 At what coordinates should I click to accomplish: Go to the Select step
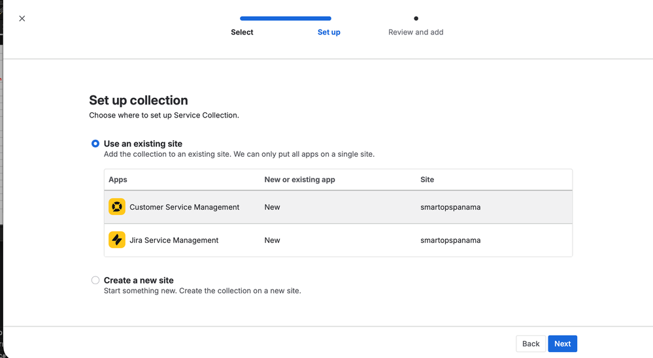coord(242,32)
